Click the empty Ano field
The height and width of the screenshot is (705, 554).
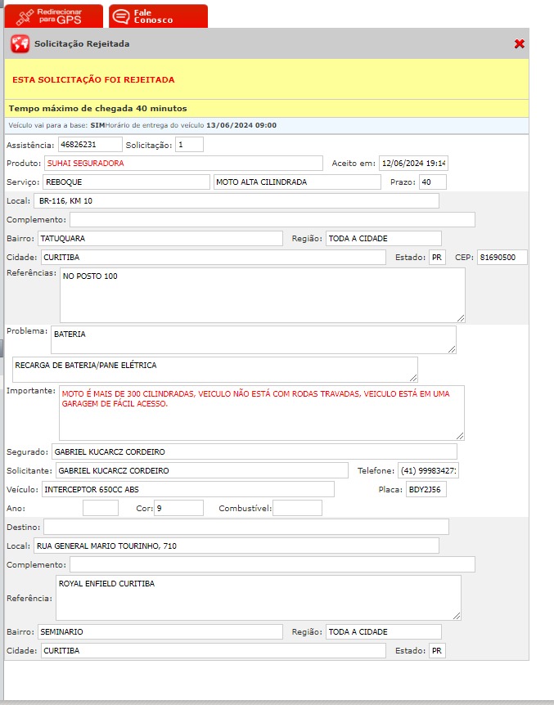(101, 508)
